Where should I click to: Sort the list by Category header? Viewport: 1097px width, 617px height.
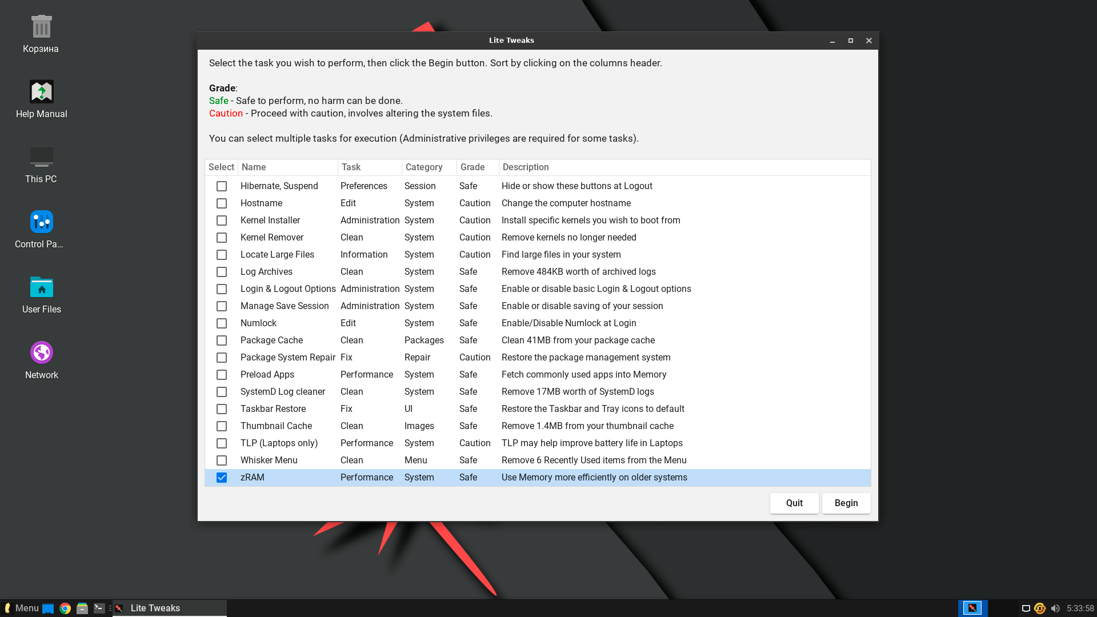tap(424, 167)
